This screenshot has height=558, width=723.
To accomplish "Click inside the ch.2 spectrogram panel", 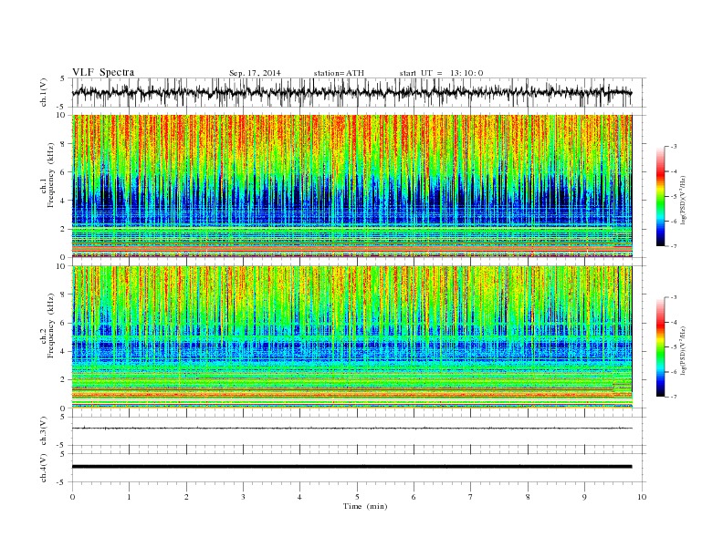I will point(351,336).
